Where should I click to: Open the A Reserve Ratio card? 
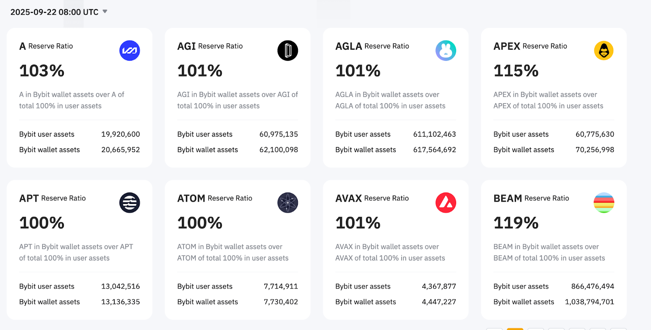coord(79,98)
